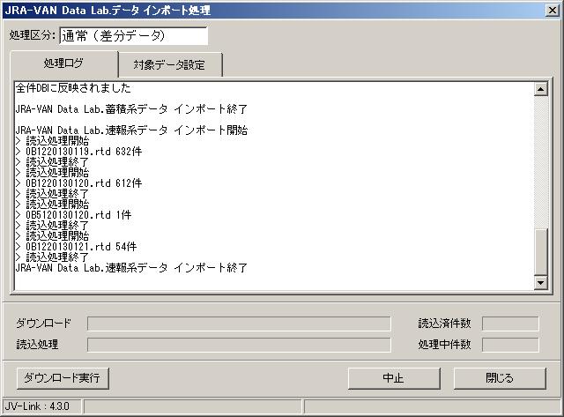The width and height of the screenshot is (564, 417).
Task: Click the log scrollbar up arrow
Action: pos(540,89)
